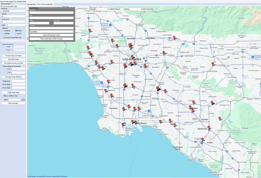Select the red marker east of Villa Park
This screenshot has height=178, width=261.
(x=220, y=118)
